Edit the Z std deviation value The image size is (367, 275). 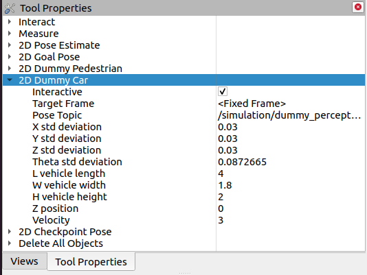(291, 150)
